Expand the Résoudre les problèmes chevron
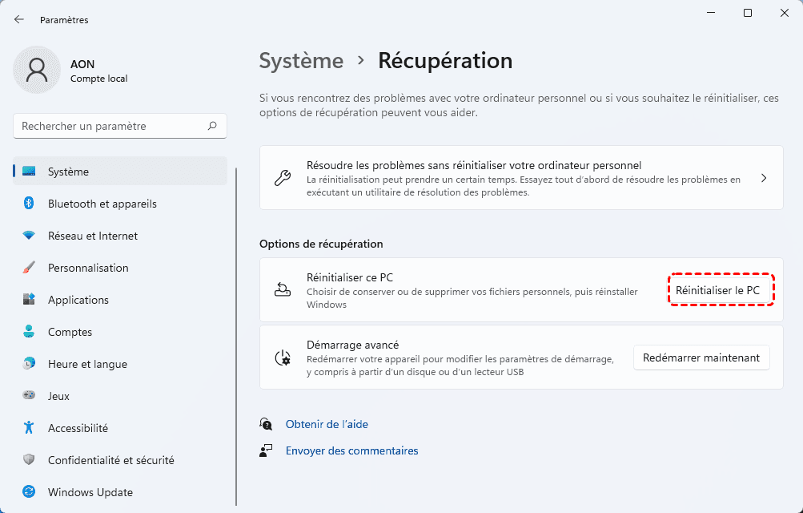 tap(764, 178)
